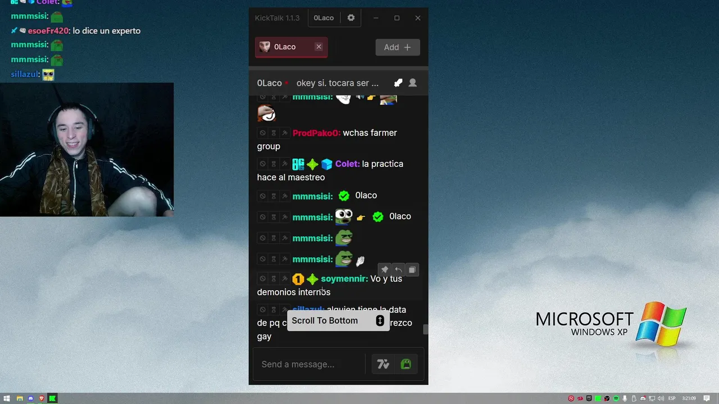Ban icon on mmmsisi's googly-eyed frog message
719x404 pixels.
pyautogui.click(x=262, y=217)
